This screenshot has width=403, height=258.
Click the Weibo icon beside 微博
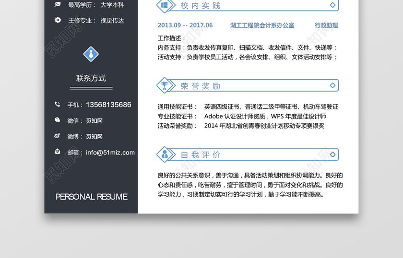pos(57,136)
